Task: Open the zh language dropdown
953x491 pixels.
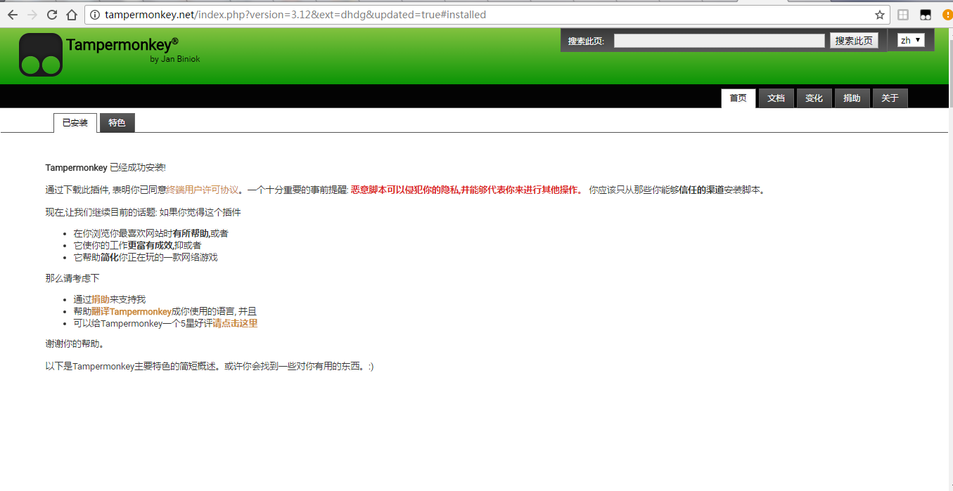Action: (x=911, y=40)
